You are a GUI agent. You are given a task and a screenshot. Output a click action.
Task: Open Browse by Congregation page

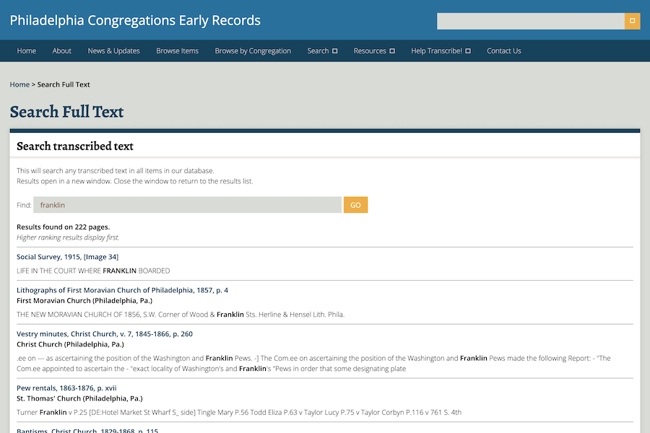[253, 51]
